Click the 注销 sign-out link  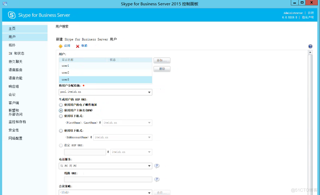tap(311, 13)
